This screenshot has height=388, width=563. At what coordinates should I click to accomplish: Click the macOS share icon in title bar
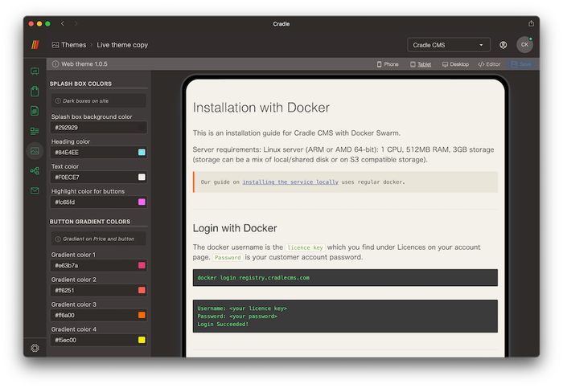[x=531, y=23]
